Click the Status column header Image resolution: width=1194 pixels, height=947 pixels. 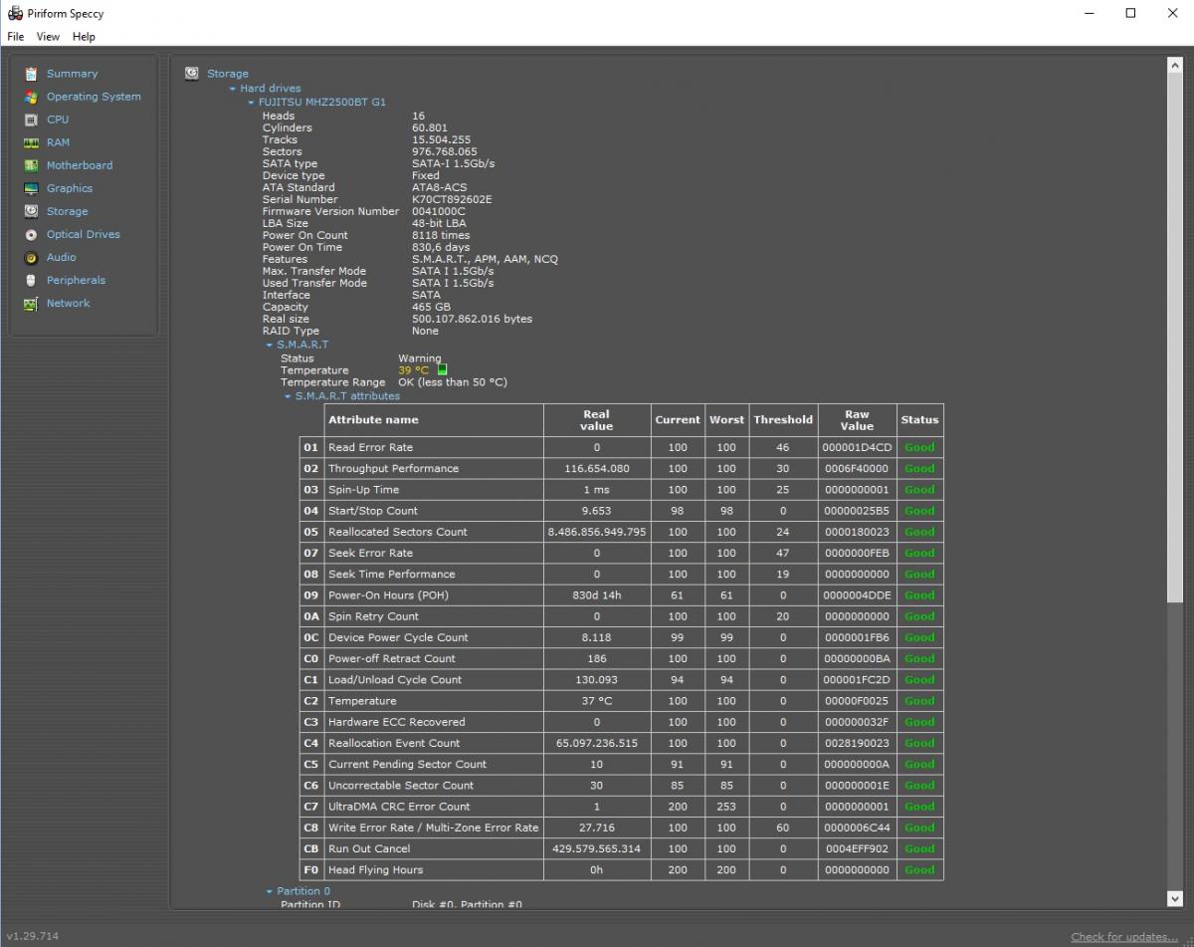pyautogui.click(x=919, y=420)
